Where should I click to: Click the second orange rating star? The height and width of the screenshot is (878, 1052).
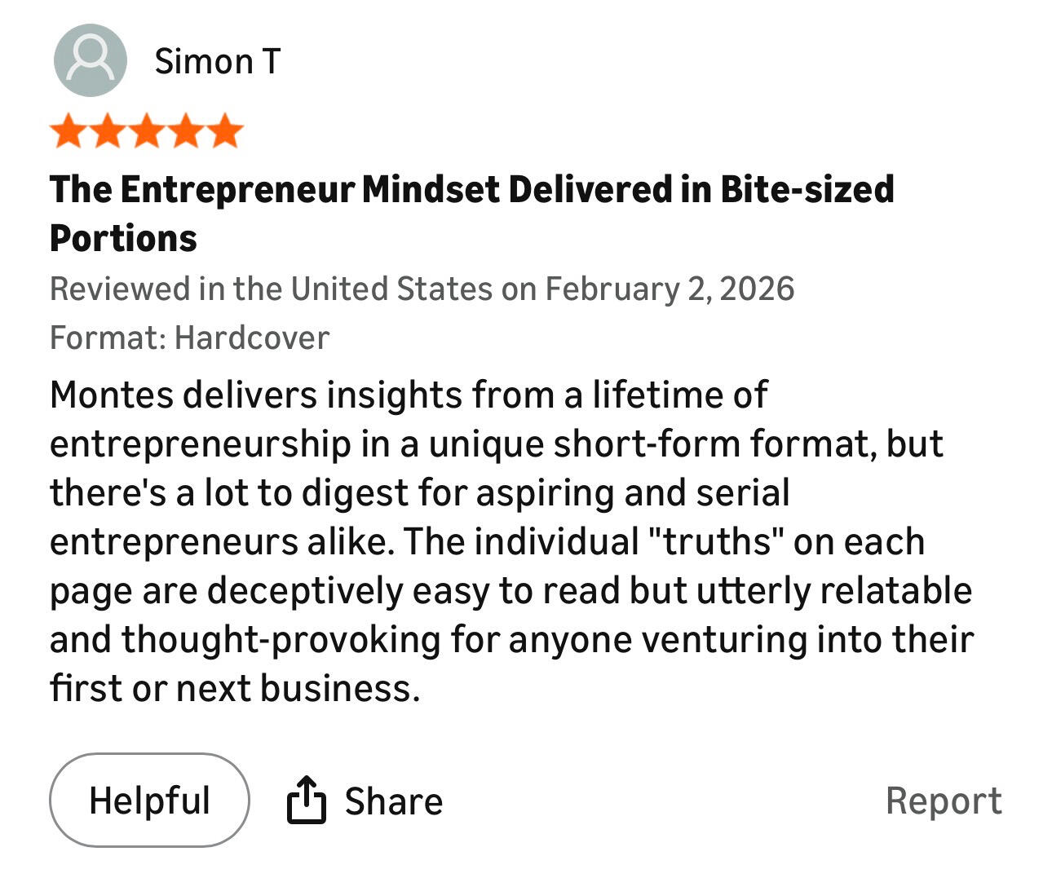(108, 132)
